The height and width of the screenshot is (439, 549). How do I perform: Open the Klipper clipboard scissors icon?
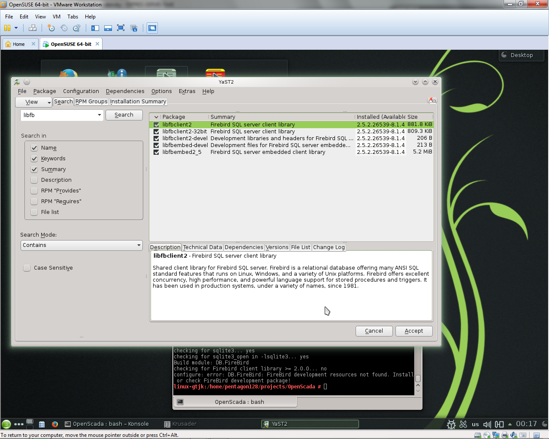point(463,424)
